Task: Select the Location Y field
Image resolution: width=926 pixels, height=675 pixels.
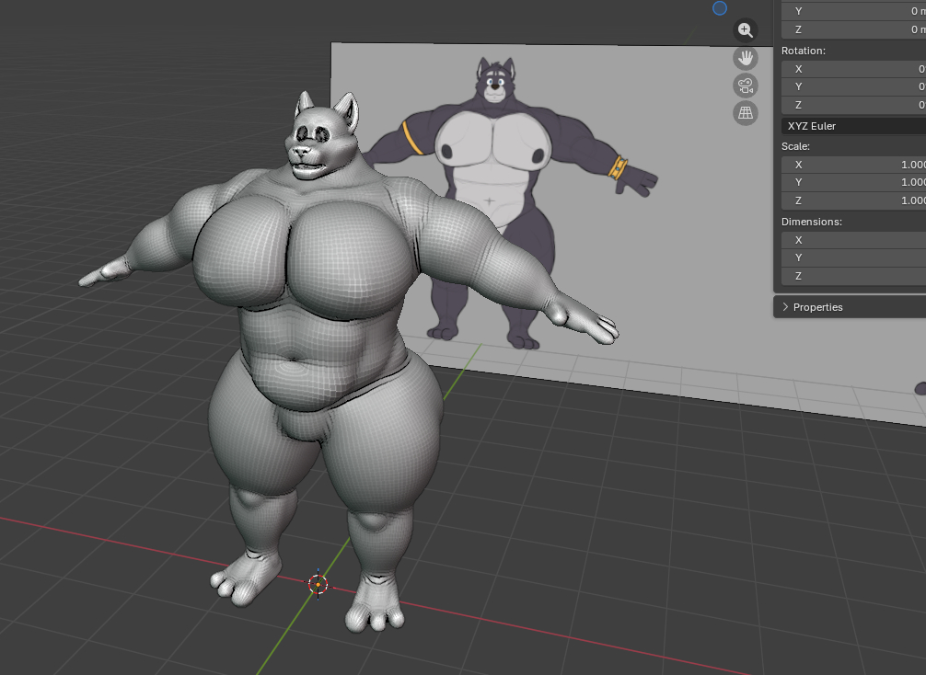Action: tap(852, 11)
